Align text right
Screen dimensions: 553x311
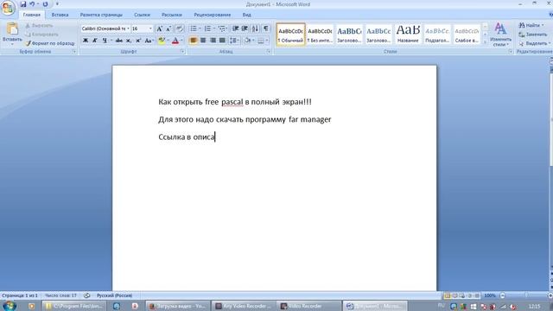(213, 41)
